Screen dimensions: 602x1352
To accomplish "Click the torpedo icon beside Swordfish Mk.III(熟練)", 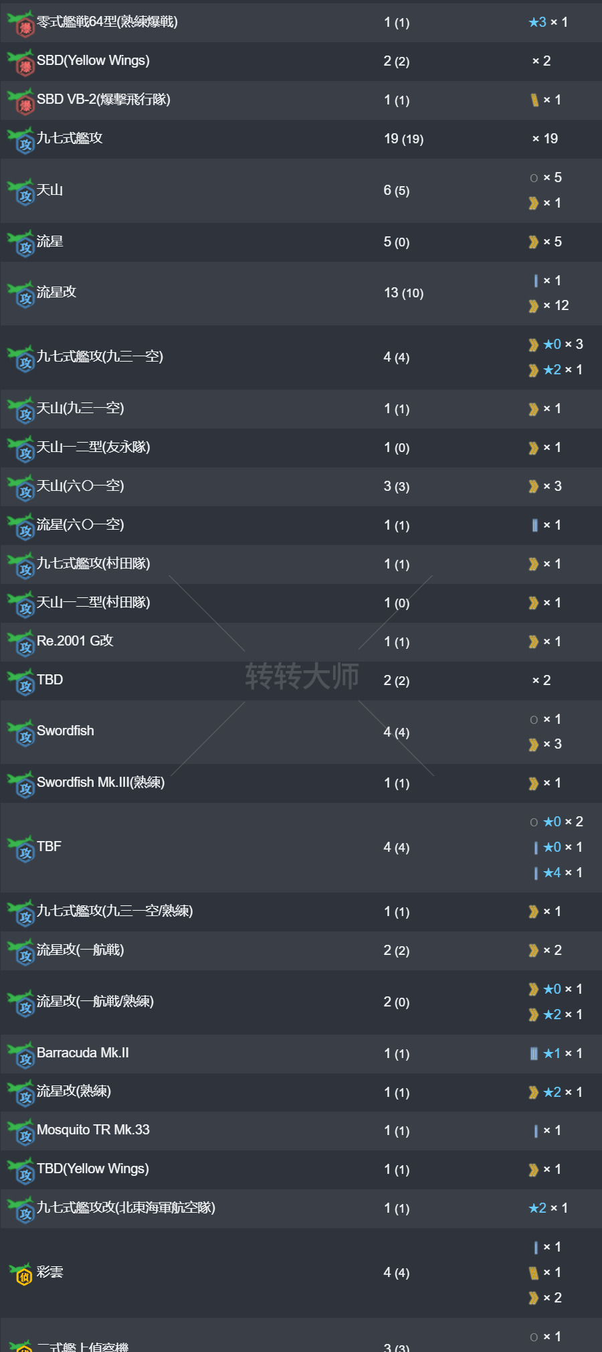I will (x=21, y=784).
